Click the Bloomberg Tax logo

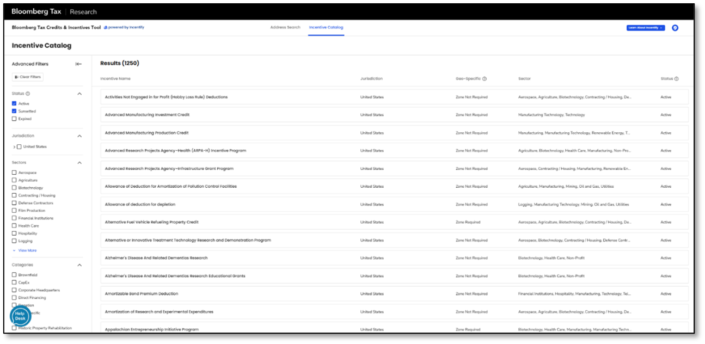coord(36,11)
